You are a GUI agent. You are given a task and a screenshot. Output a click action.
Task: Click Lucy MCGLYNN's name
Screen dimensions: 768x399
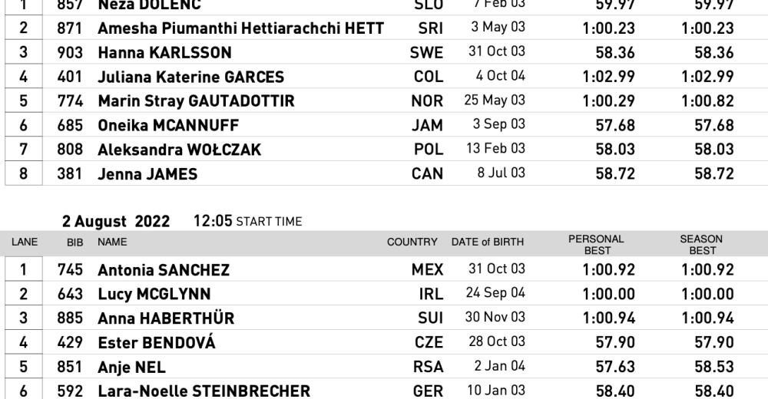pos(154,294)
